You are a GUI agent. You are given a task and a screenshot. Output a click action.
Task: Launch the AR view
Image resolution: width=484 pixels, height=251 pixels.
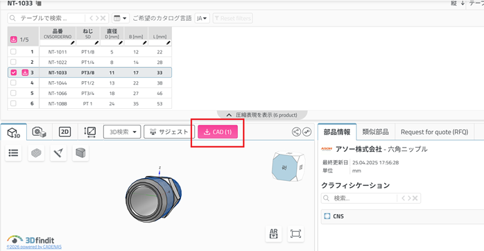[x=273, y=234]
